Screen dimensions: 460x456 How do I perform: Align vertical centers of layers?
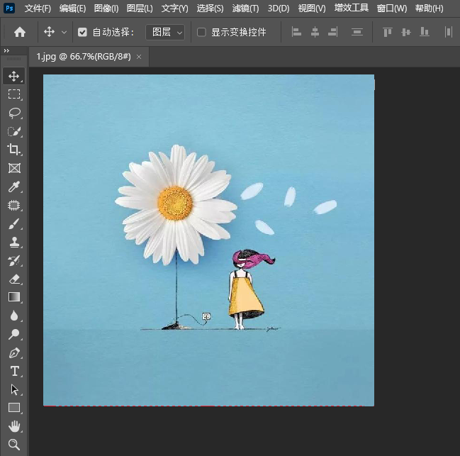[x=406, y=32]
